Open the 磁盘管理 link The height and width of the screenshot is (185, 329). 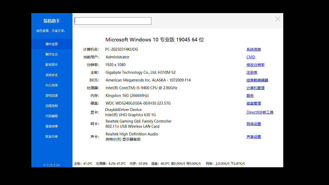[x=254, y=103]
